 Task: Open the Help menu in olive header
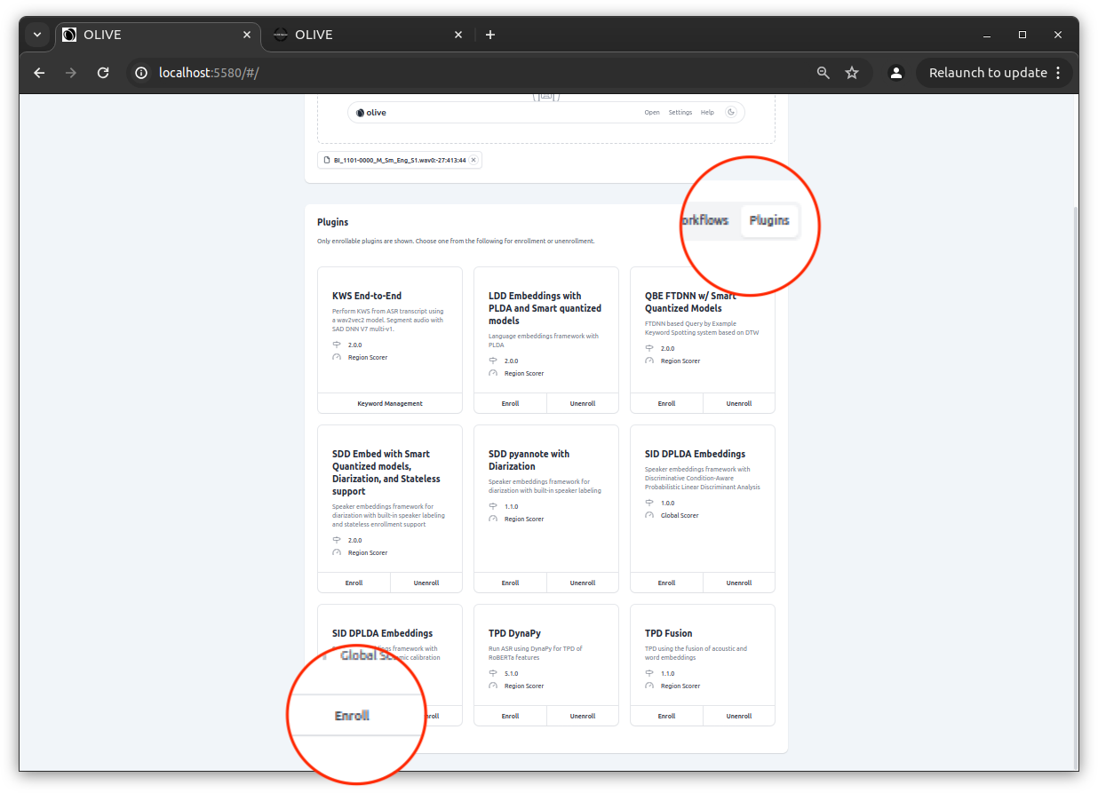pos(707,113)
